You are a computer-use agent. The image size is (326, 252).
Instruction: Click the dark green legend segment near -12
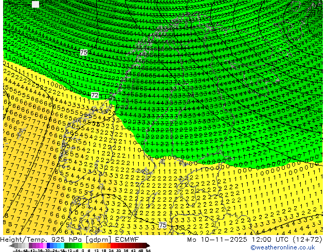(x=66, y=246)
